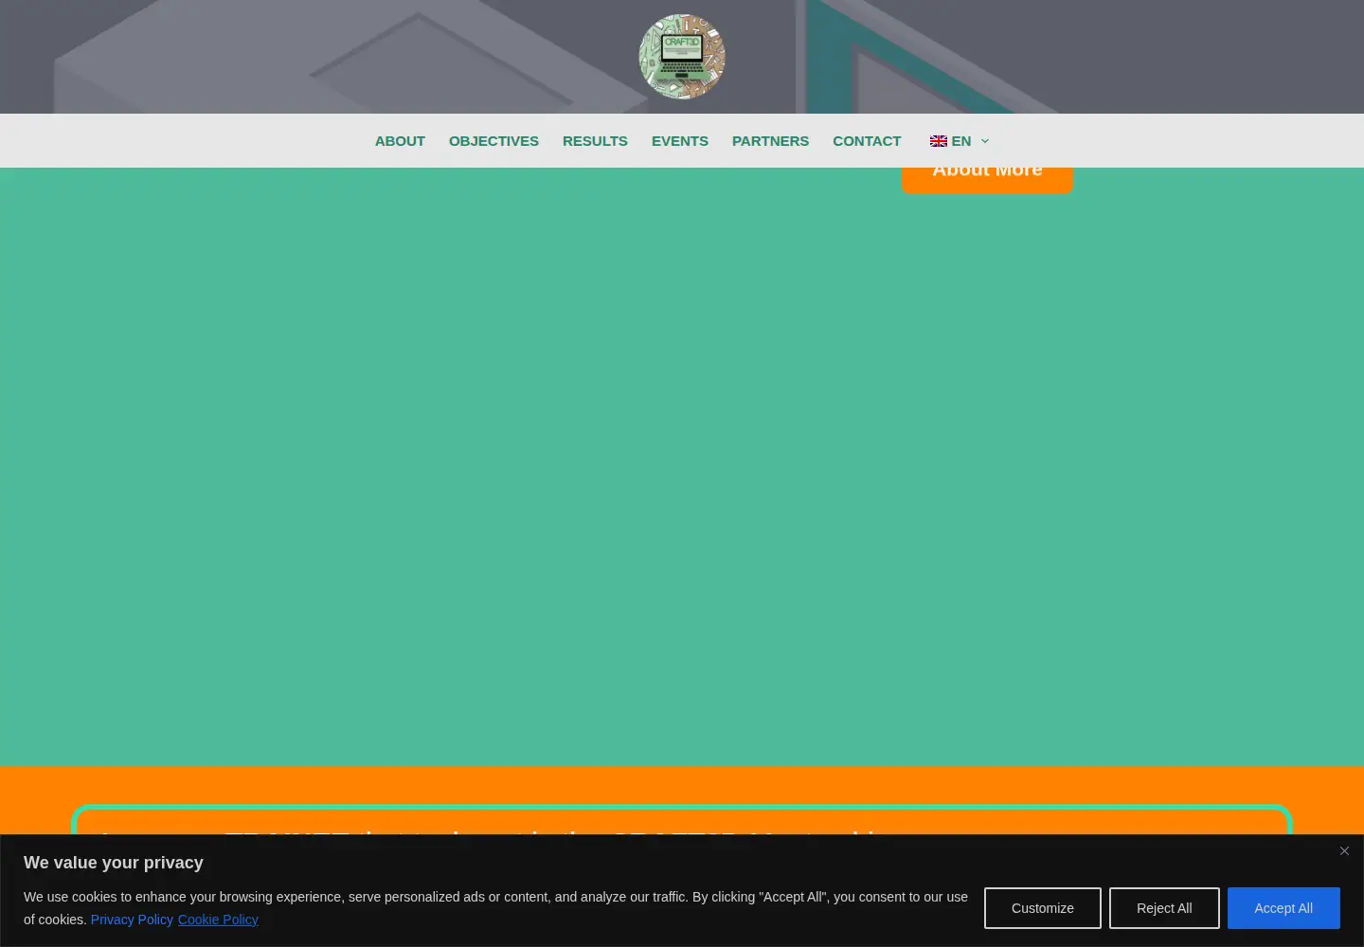Expand the EN language dropdown arrow
Viewport: 1364px width, 947px height.
tap(985, 141)
